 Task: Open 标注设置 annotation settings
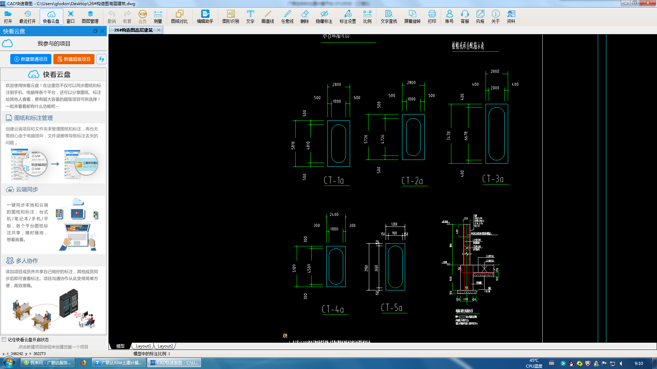348,16
